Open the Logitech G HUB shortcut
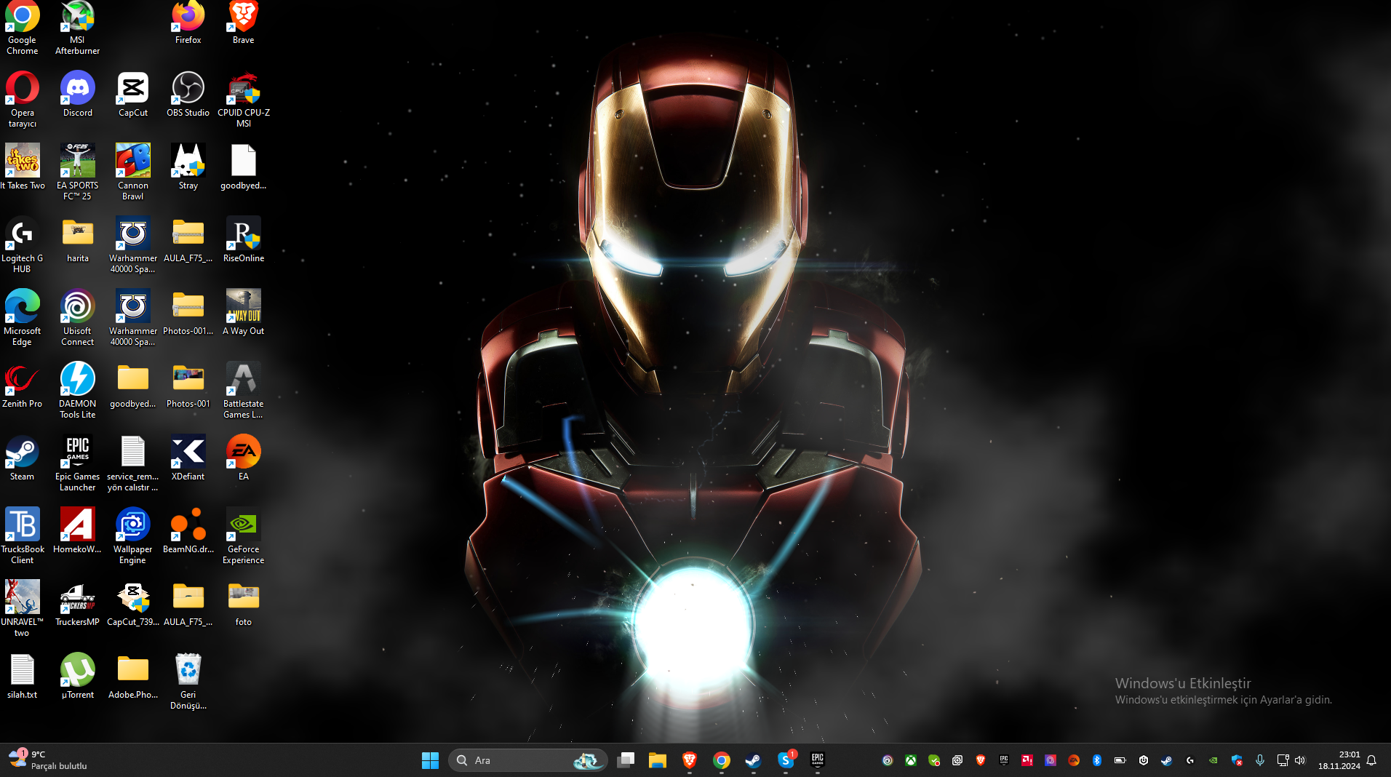 click(23, 245)
